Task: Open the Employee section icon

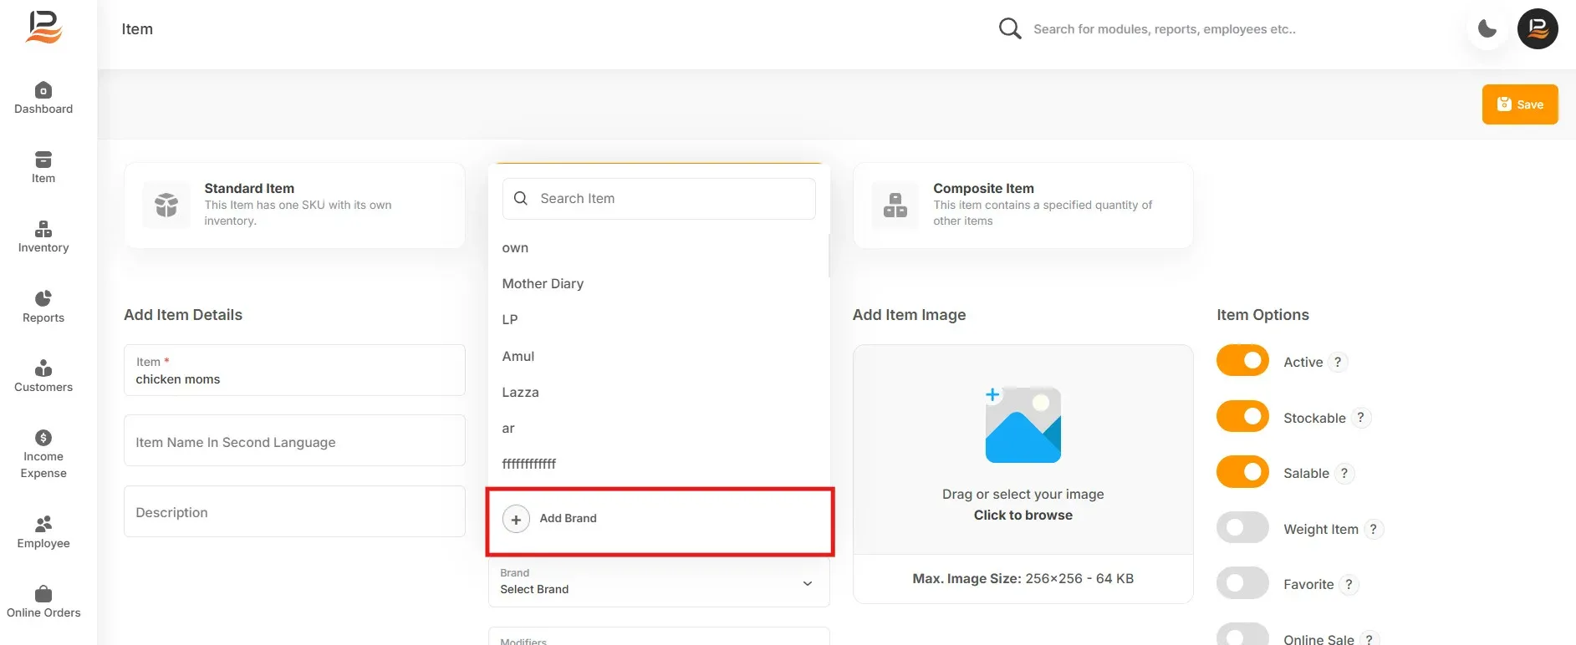Action: (x=43, y=524)
